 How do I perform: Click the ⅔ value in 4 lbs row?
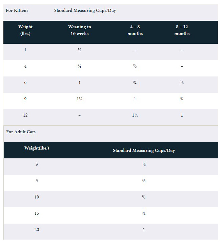(x=135, y=66)
